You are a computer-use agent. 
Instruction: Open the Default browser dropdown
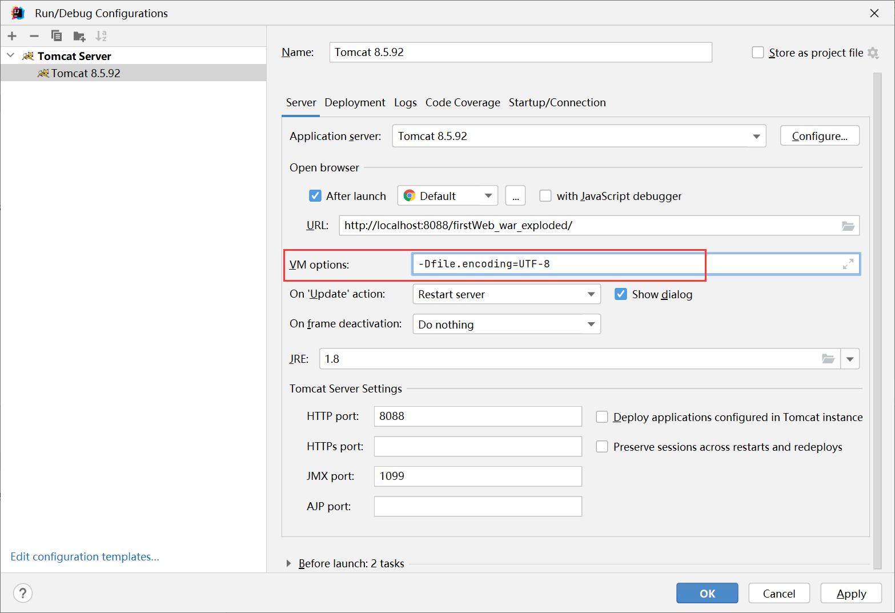click(x=488, y=196)
